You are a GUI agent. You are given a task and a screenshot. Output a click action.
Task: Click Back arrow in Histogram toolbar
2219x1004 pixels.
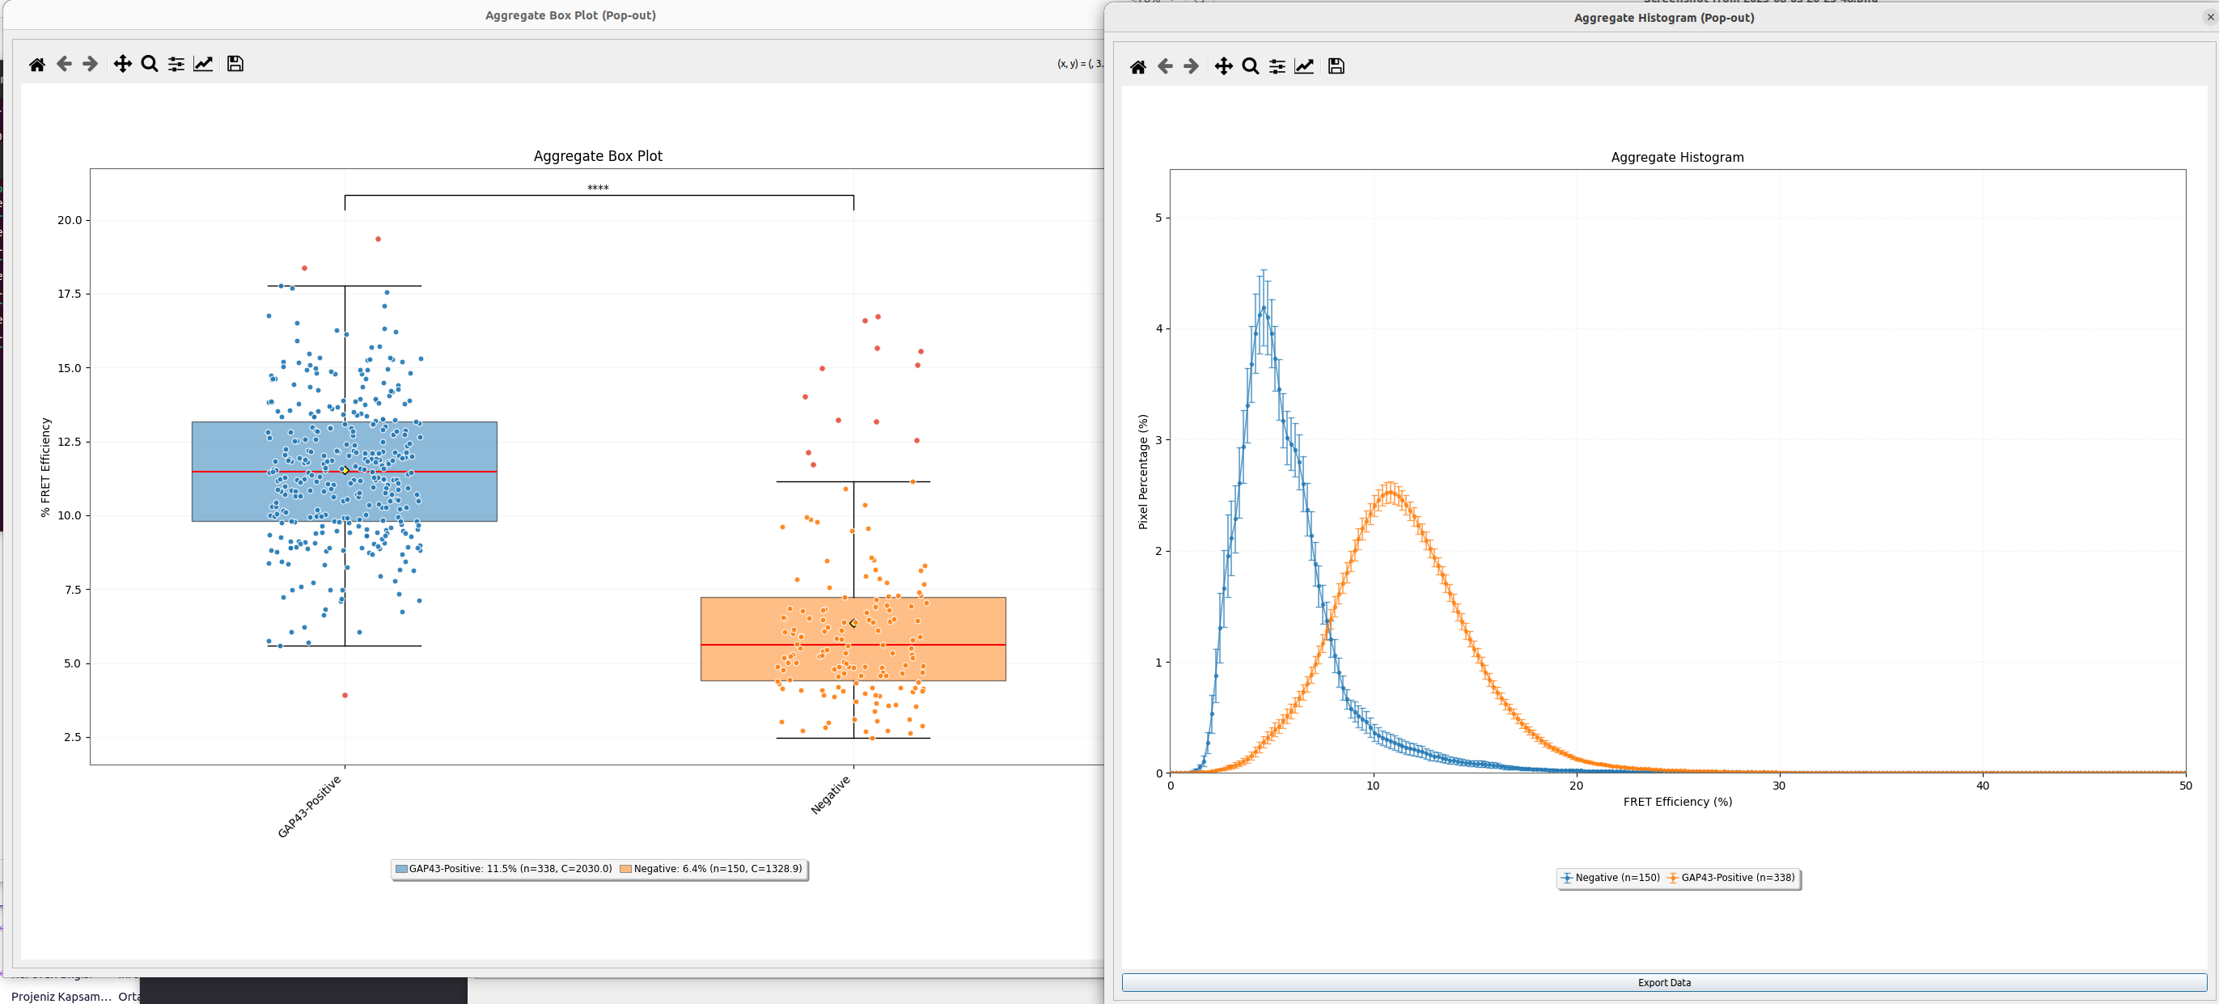click(x=1165, y=67)
